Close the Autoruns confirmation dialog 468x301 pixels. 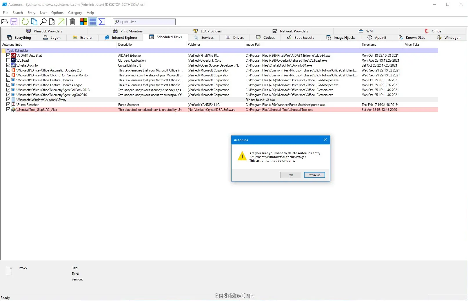pyautogui.click(x=325, y=140)
